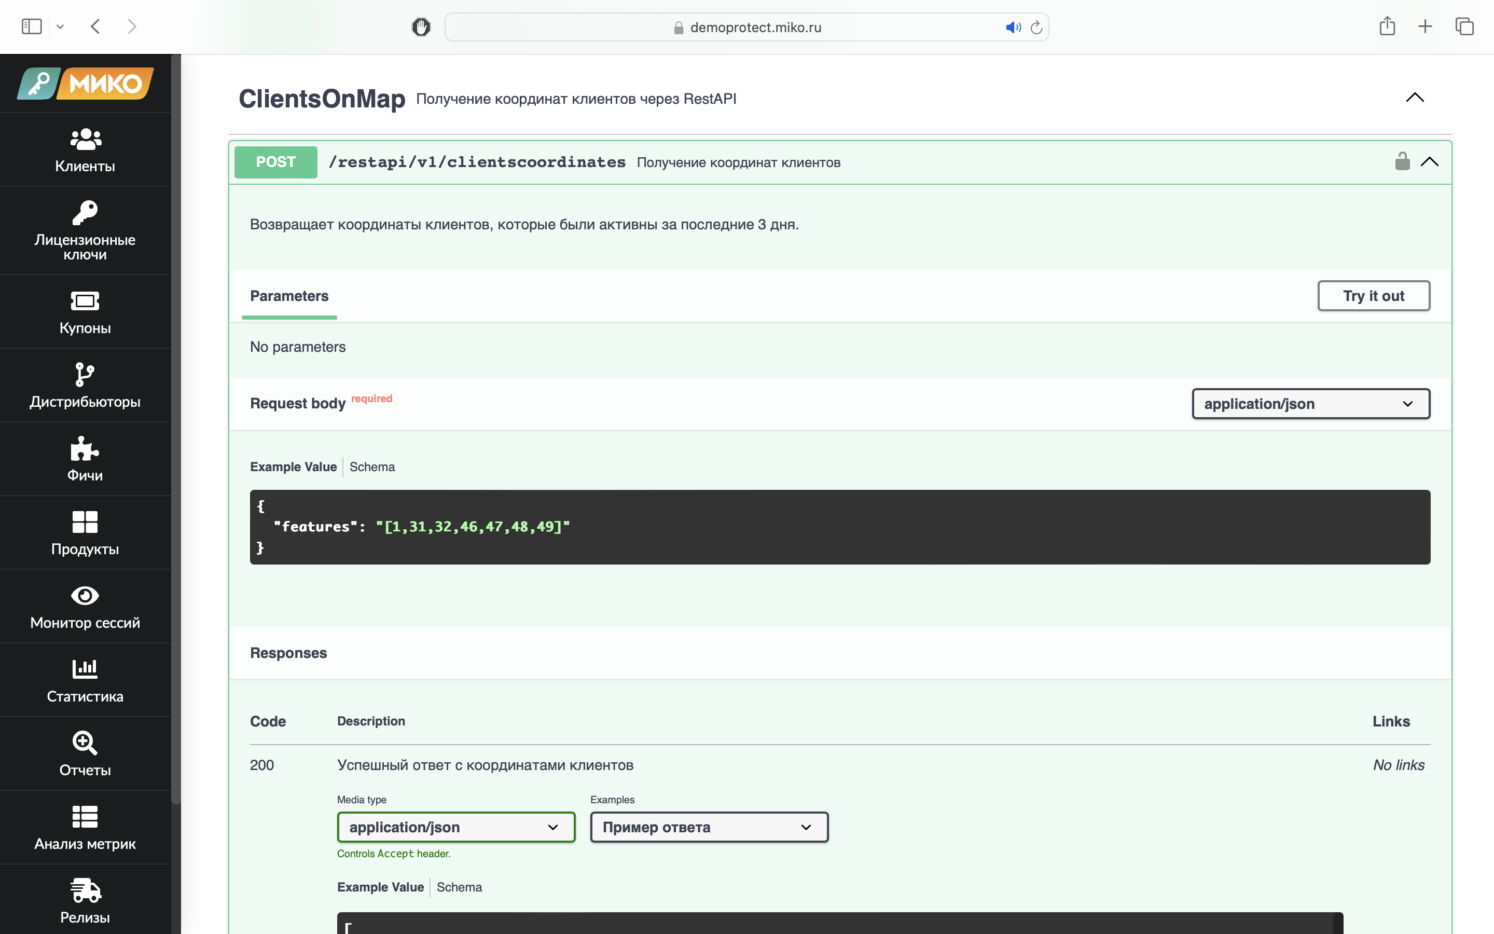This screenshot has width=1494, height=934.
Task: Open Анализ метрик list icon
Action: (85, 817)
